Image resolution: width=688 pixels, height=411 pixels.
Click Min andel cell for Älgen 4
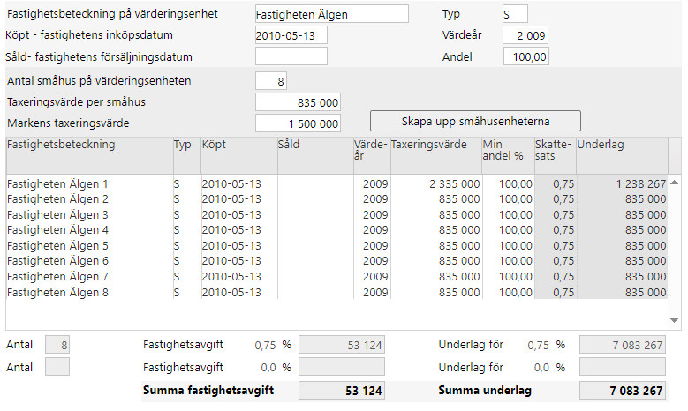[x=508, y=230]
